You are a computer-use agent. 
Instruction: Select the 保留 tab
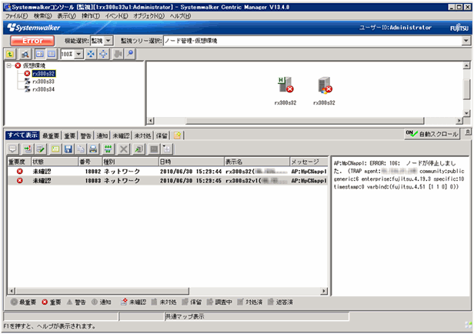pyautogui.click(x=162, y=135)
